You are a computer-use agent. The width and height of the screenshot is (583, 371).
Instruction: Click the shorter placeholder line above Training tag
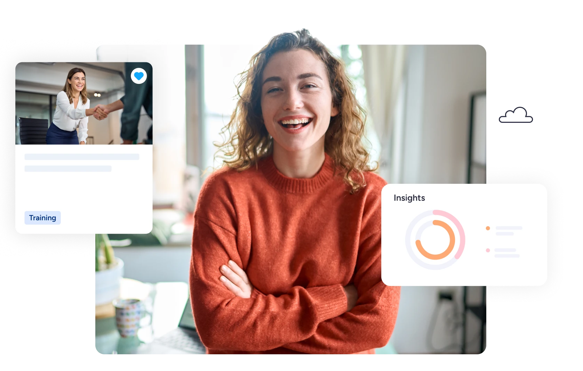pyautogui.click(x=68, y=169)
